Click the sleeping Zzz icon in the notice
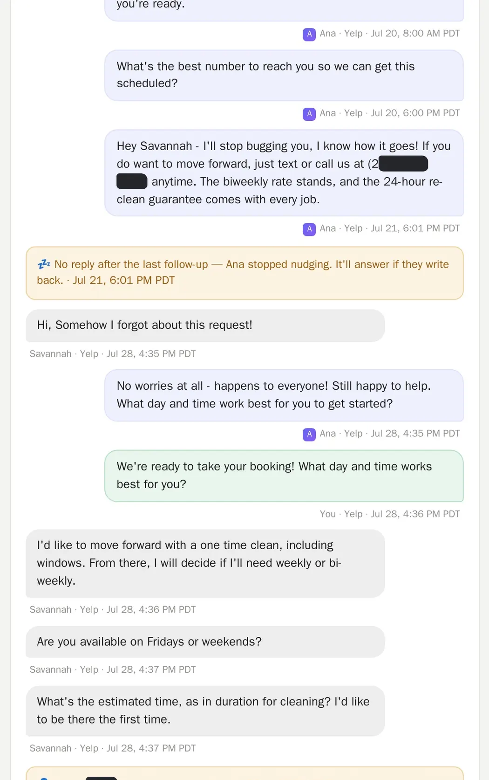This screenshot has height=780, width=489. (x=44, y=264)
